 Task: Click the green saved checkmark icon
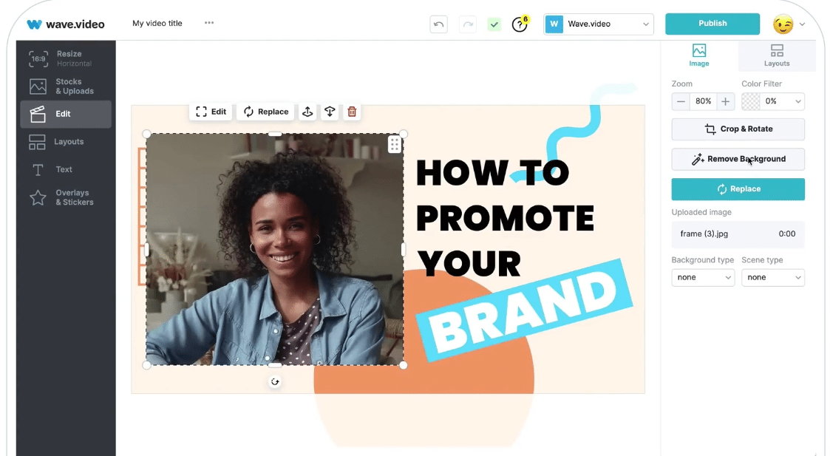pos(494,24)
